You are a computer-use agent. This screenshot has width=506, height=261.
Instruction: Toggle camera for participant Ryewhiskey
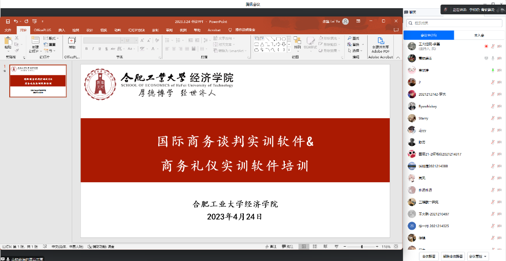pyautogui.click(x=499, y=106)
